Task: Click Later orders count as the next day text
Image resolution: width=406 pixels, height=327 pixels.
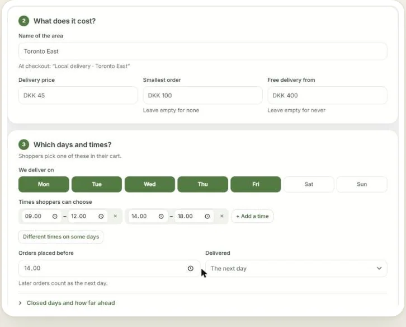Action: [x=63, y=283]
